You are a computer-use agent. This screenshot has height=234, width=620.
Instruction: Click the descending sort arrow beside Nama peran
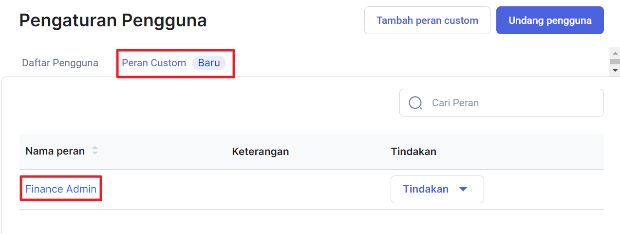point(95,154)
